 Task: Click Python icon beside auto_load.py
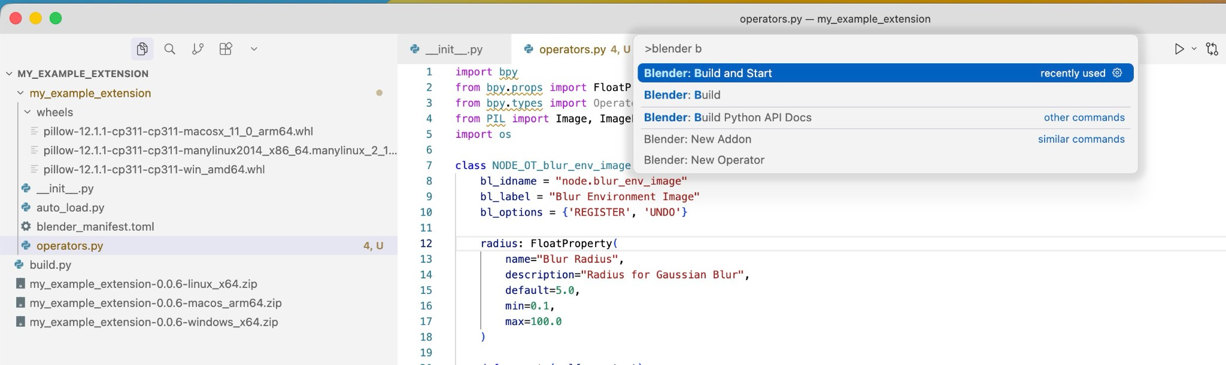pos(26,207)
